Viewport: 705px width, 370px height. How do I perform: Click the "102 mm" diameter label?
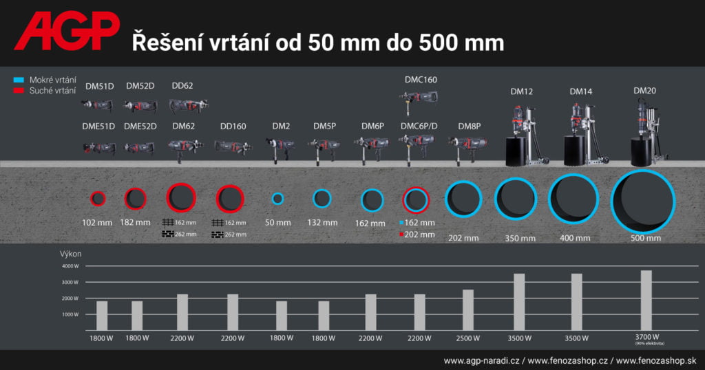pos(96,223)
